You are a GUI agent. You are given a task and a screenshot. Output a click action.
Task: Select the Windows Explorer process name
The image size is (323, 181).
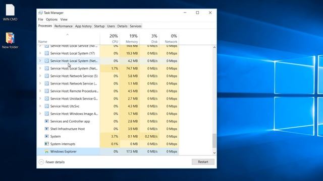[63, 151]
